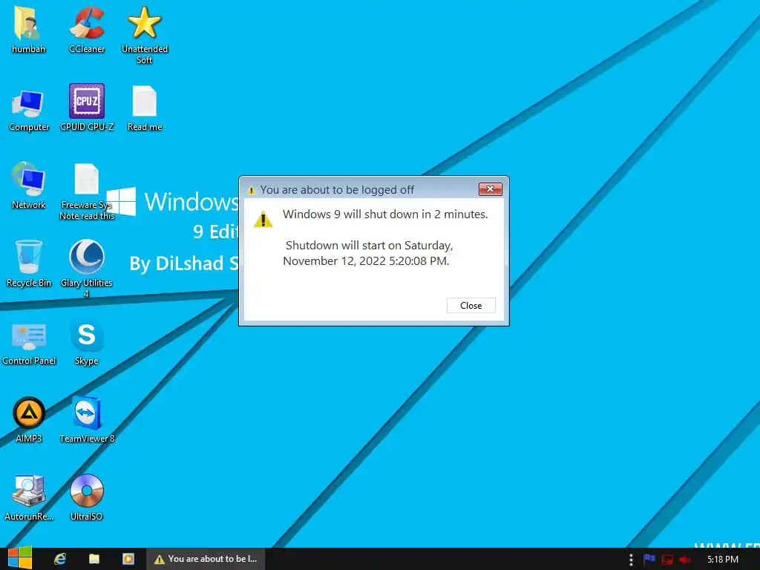Click 'Shutdown will start on Saturday' message text
Viewport: 760px width, 570px height.
click(x=368, y=253)
